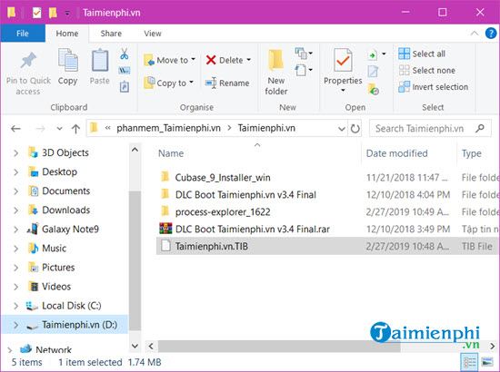Select Music in navigation pane
This screenshot has width=500, height=372.
[x=54, y=249]
